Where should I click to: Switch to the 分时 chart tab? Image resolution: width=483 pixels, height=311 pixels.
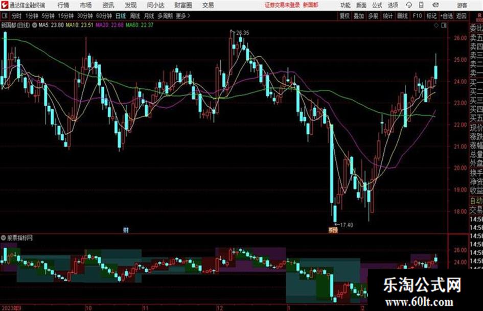pos(17,16)
